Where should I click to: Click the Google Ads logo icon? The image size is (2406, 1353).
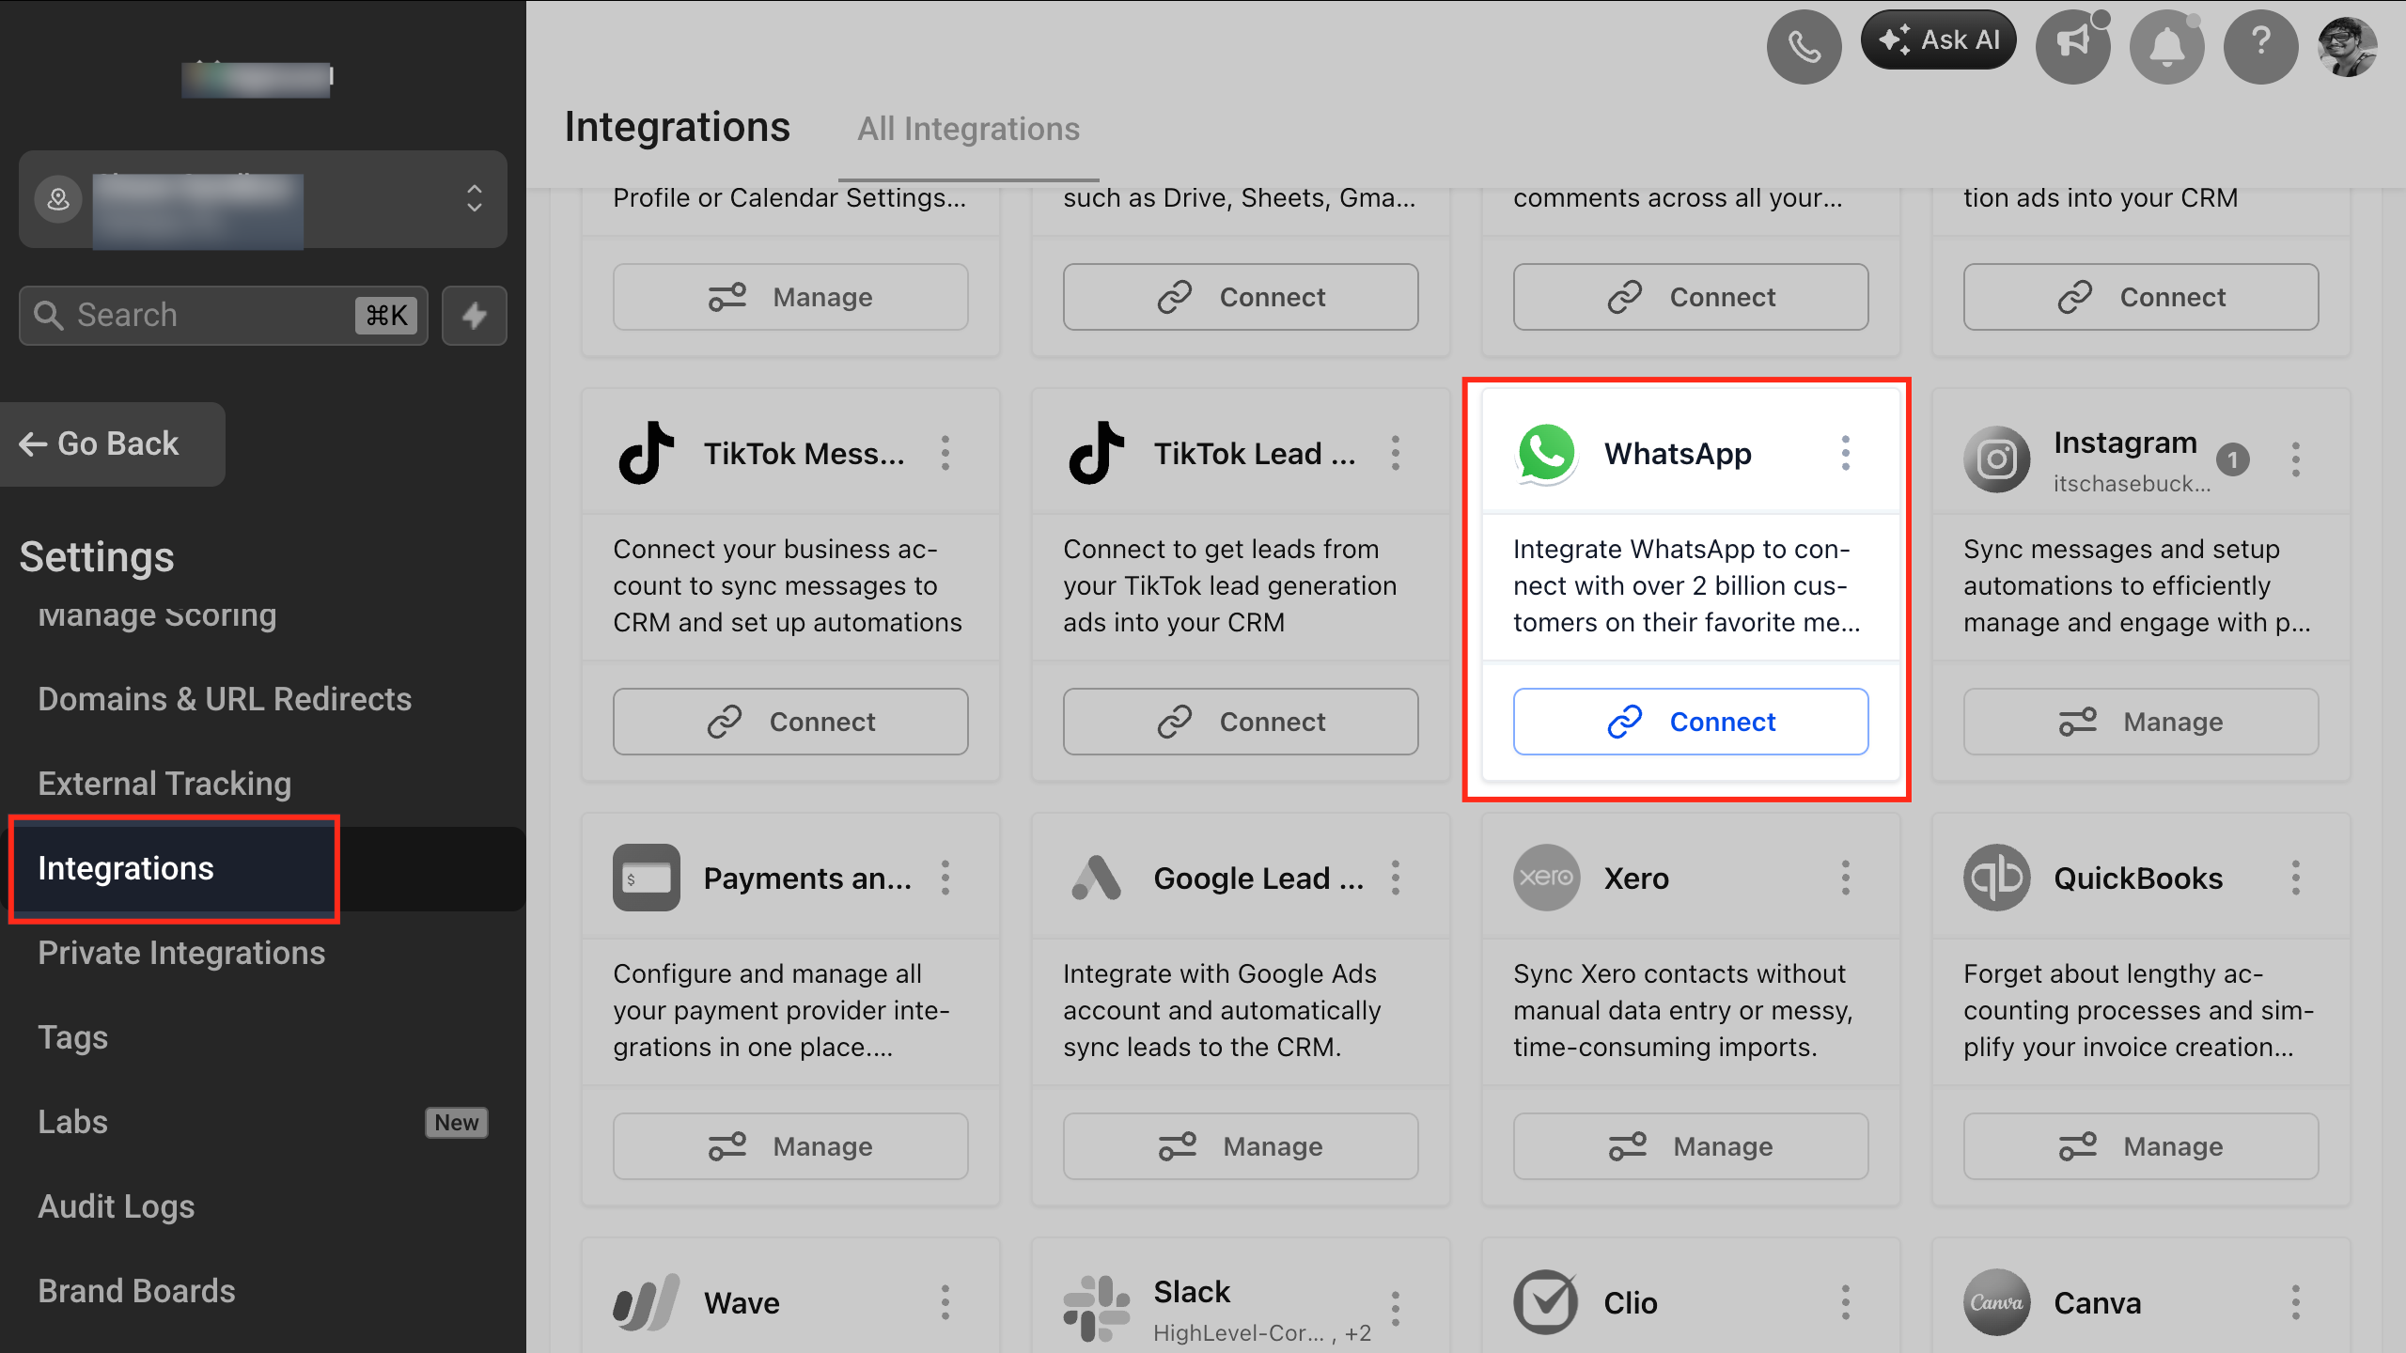click(1097, 878)
